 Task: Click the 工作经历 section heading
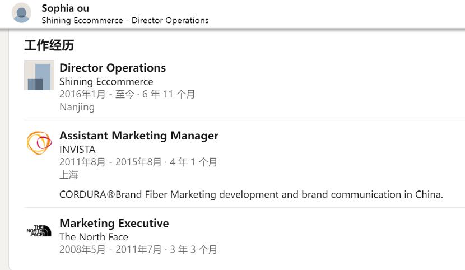click(49, 45)
